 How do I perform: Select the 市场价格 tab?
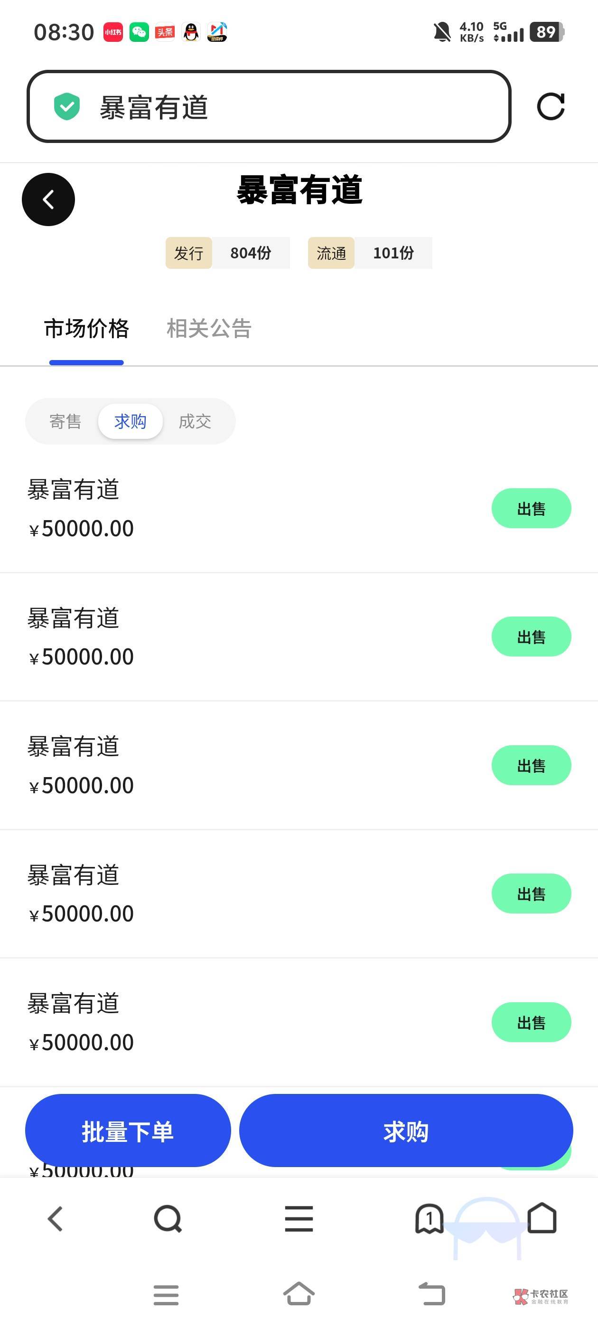point(86,328)
